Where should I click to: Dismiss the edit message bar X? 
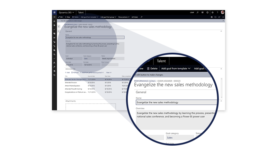223,21
